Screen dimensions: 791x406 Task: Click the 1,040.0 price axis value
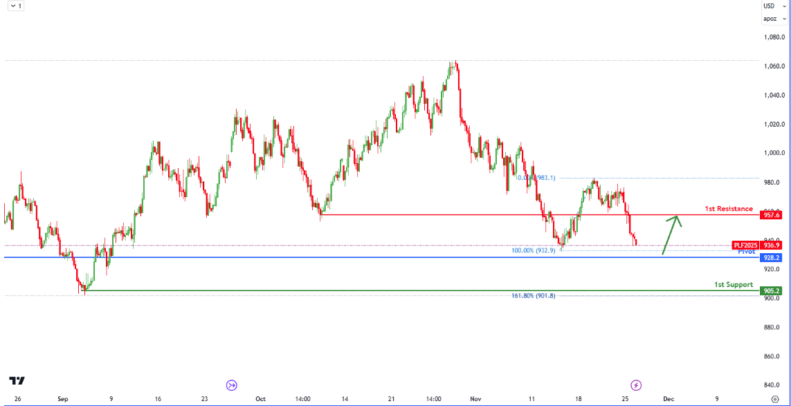pyautogui.click(x=774, y=95)
